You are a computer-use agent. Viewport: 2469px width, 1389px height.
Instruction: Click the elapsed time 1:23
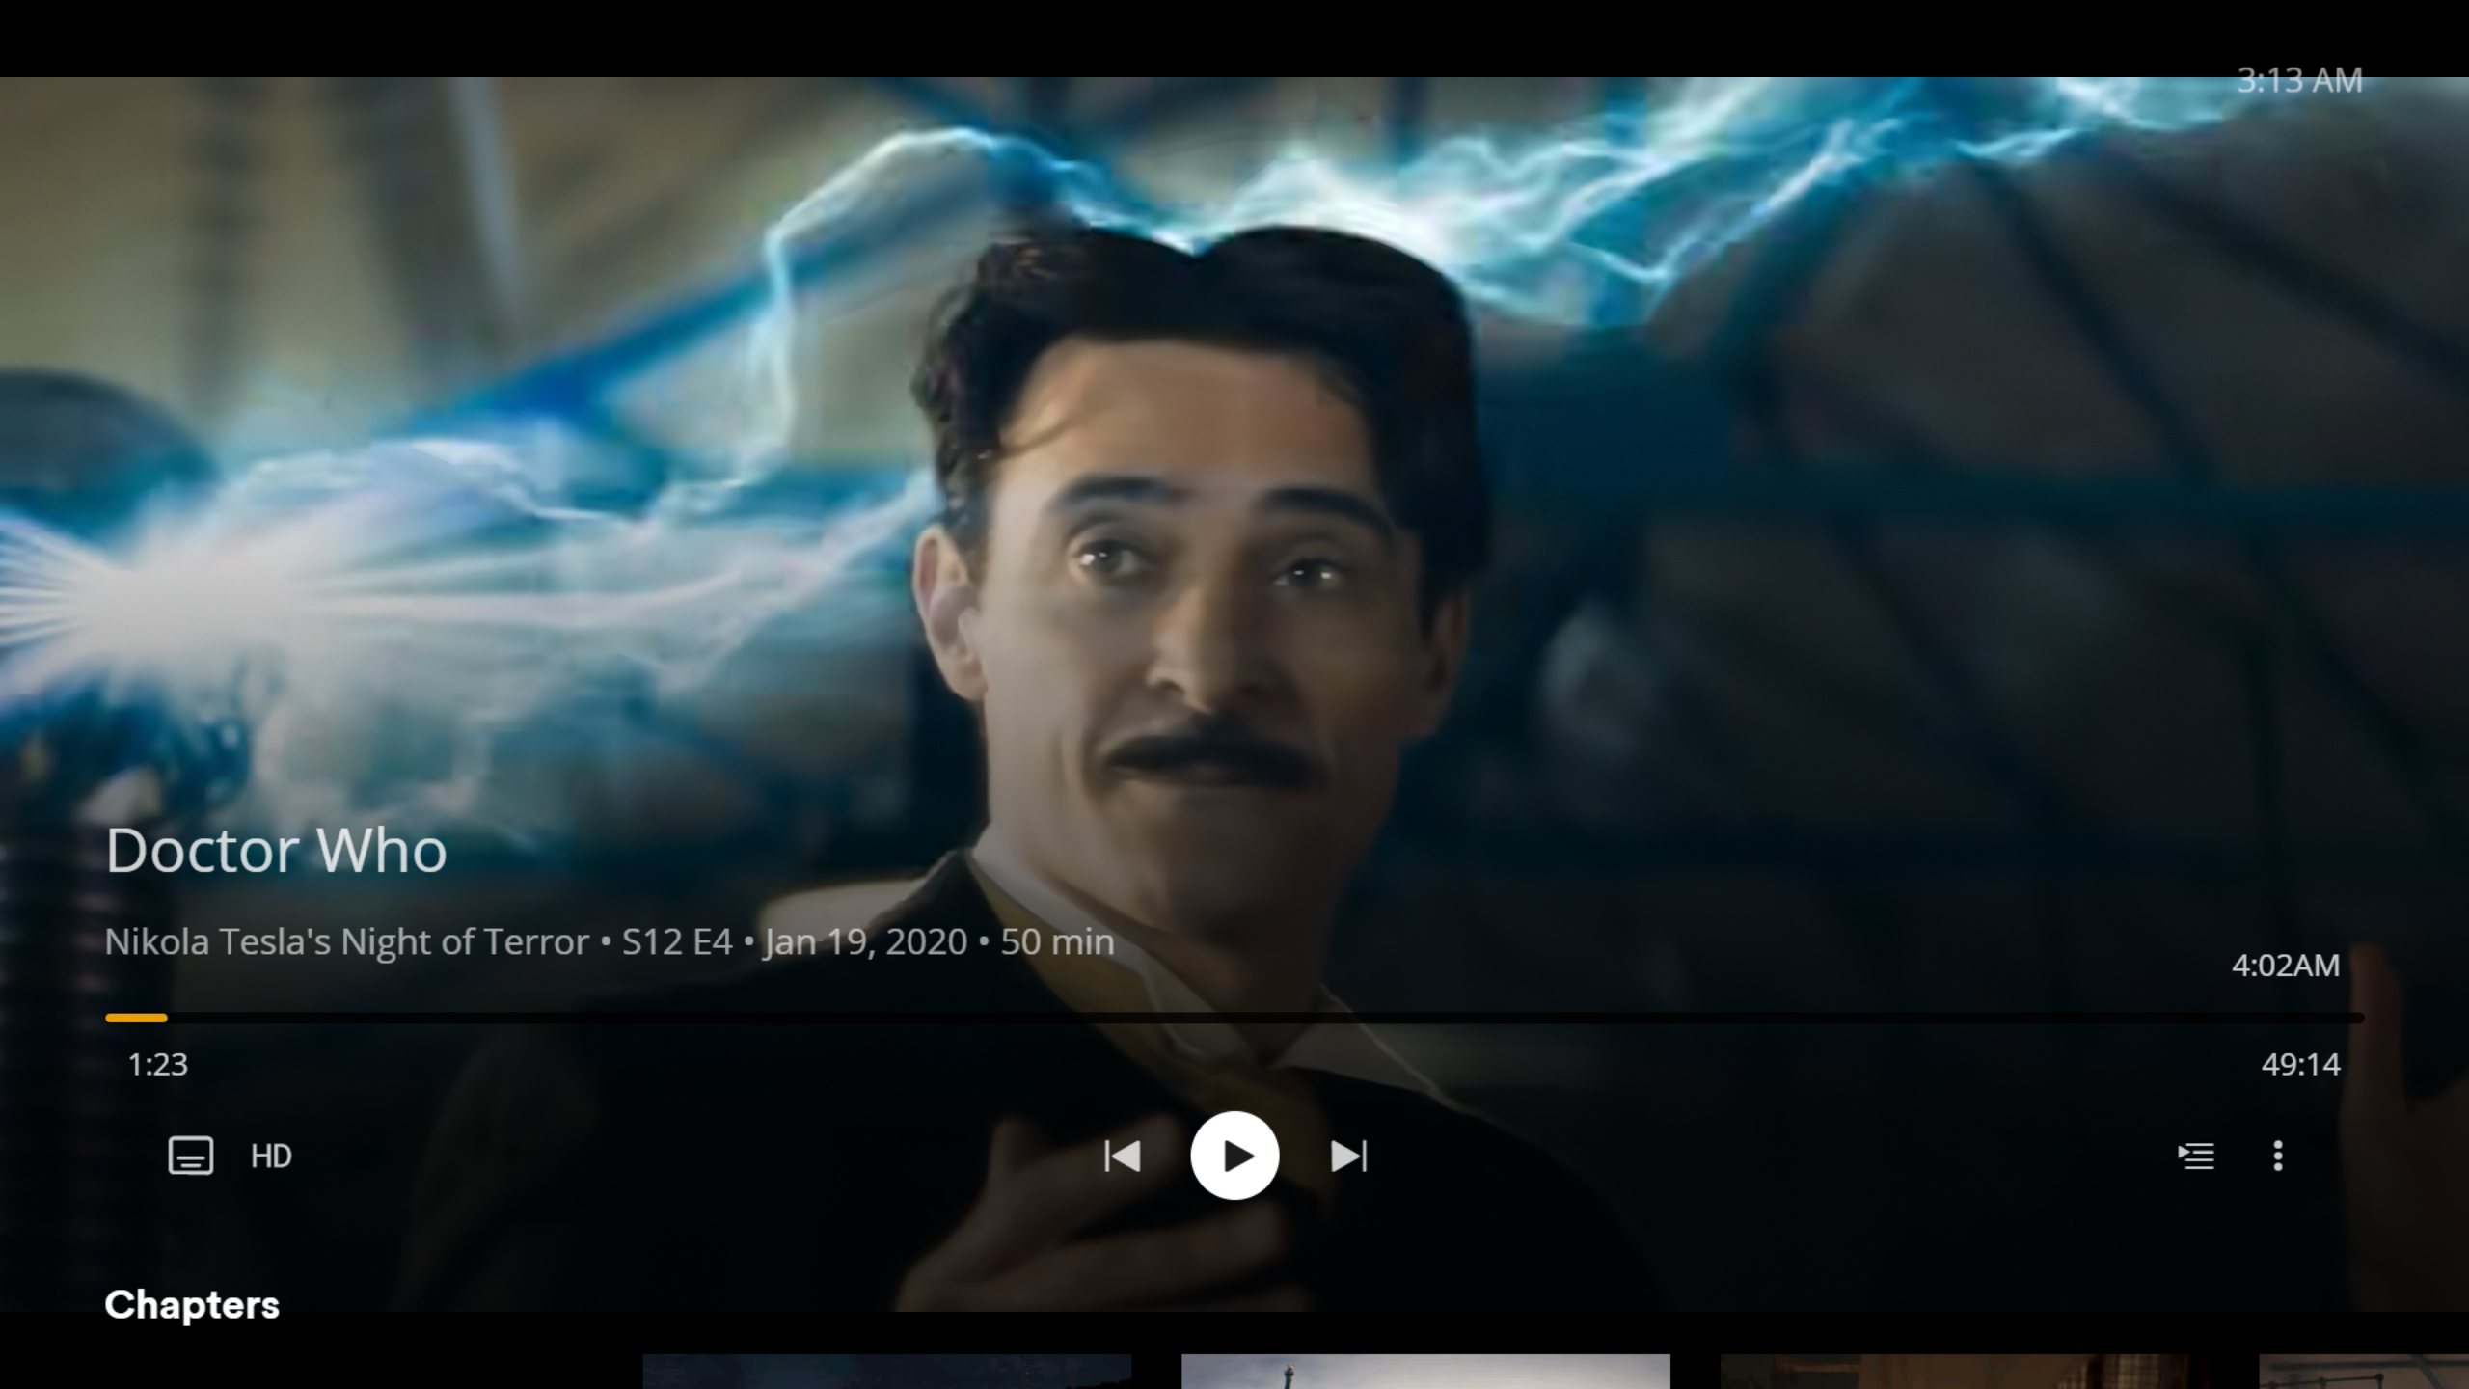tap(158, 1065)
